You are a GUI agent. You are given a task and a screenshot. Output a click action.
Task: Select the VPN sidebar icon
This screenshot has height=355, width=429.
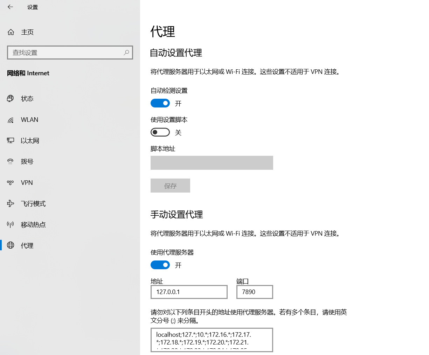pyautogui.click(x=11, y=182)
